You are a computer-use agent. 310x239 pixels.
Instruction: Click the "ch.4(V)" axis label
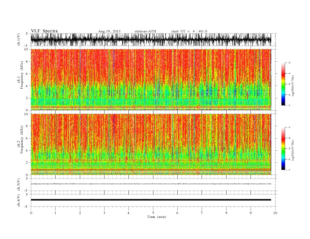[19, 200]
